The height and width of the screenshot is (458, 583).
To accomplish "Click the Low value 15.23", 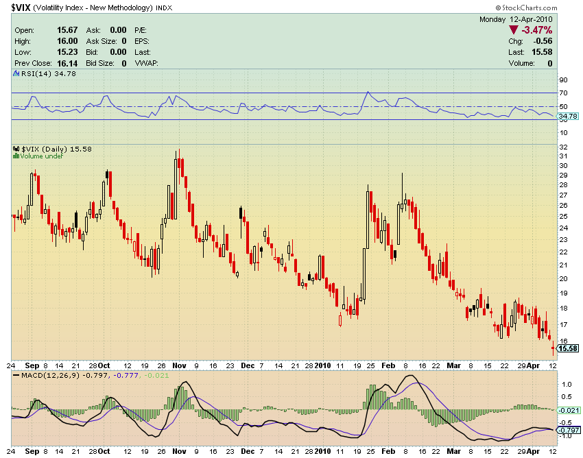I will tap(67, 52).
